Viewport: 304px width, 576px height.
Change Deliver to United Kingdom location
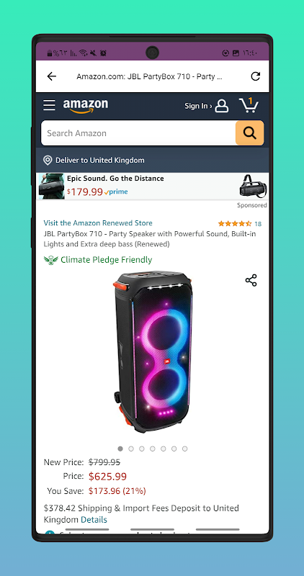(x=94, y=160)
